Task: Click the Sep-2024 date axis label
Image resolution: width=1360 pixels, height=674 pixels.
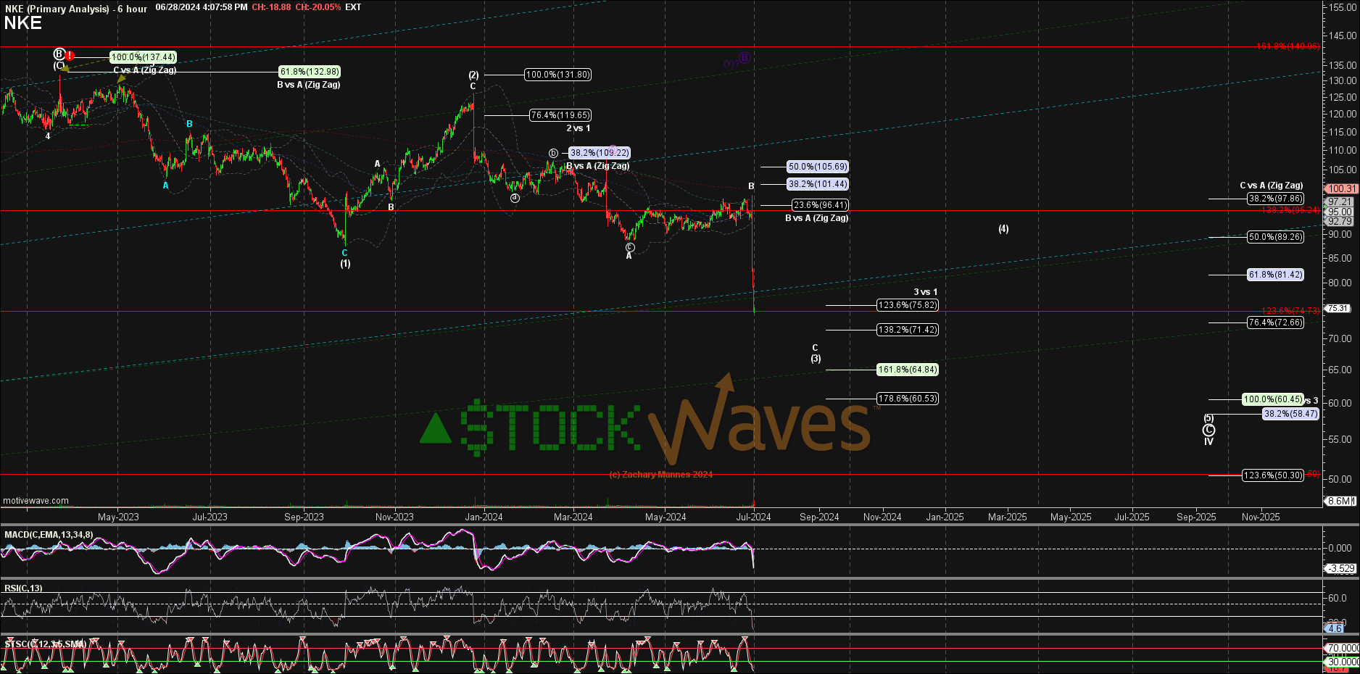Action: point(819,517)
